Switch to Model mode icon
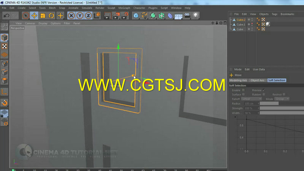This screenshot has width=304, height=171. [4, 38]
